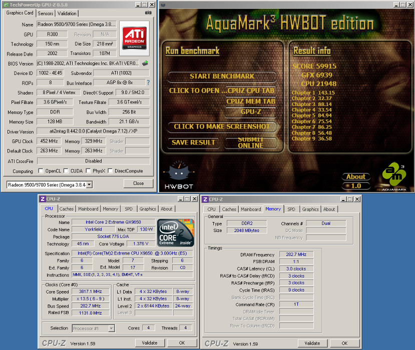The image size is (415, 350).
Task: Click the DRAM Frequency 282.7 MHz value
Action: click(296, 254)
